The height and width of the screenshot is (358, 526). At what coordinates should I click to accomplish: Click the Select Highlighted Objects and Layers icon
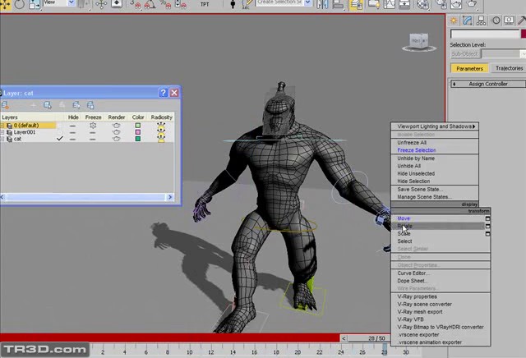click(x=48, y=105)
